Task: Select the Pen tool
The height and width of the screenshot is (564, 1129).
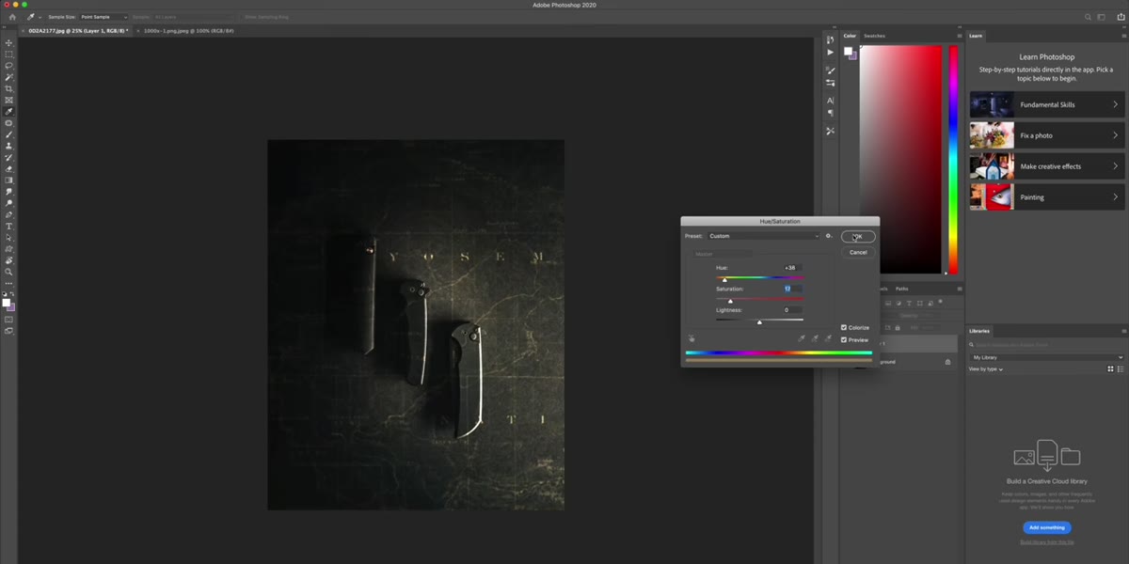Action: point(9,214)
